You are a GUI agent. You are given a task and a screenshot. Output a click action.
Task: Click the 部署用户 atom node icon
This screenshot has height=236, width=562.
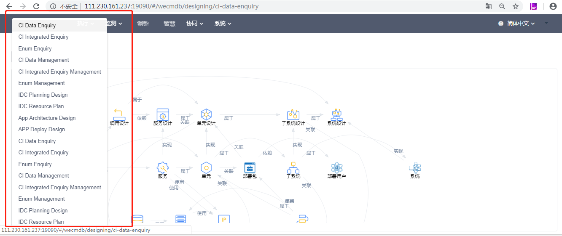click(336, 167)
